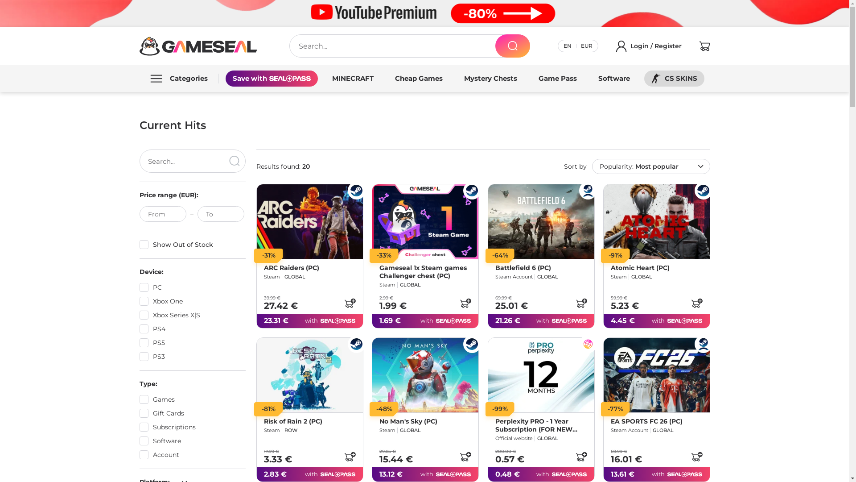Tick the Gift Cards type filter

click(x=144, y=413)
